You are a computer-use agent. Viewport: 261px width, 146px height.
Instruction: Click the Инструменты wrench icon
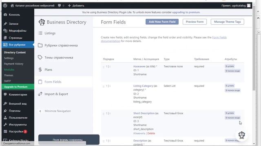[x=5, y=125]
